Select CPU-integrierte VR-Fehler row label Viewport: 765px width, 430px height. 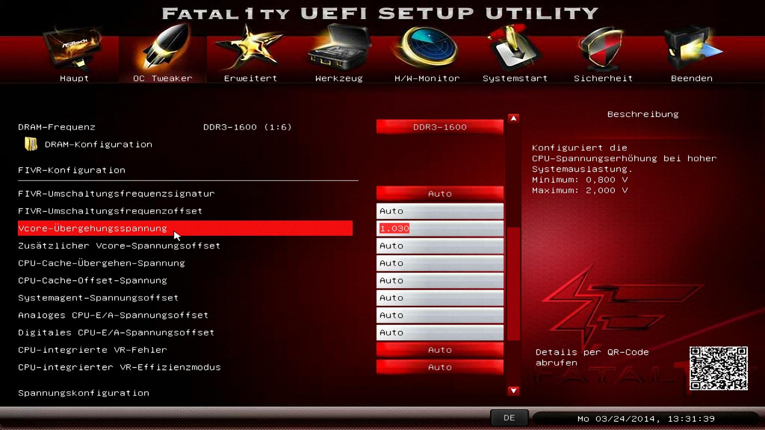pyautogui.click(x=92, y=349)
